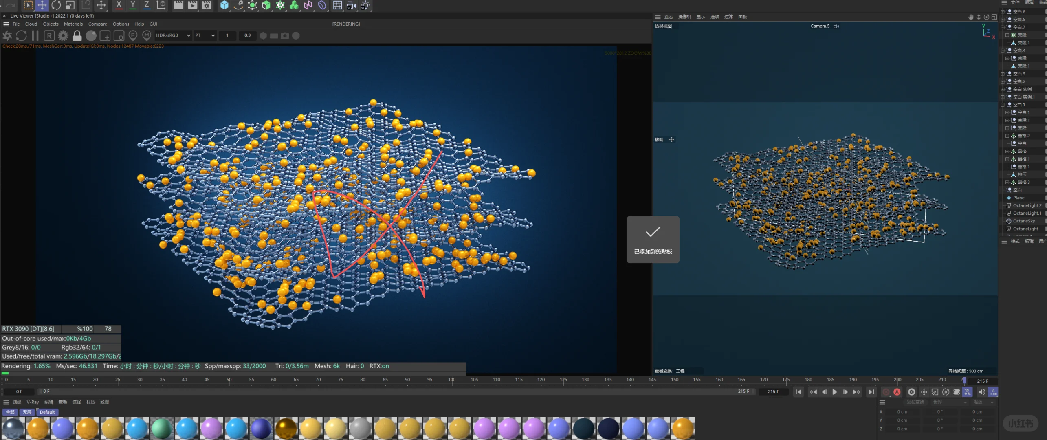Viewport: 1047px width, 440px height.
Task: Select the dark gold material swatch
Action: (x=286, y=429)
